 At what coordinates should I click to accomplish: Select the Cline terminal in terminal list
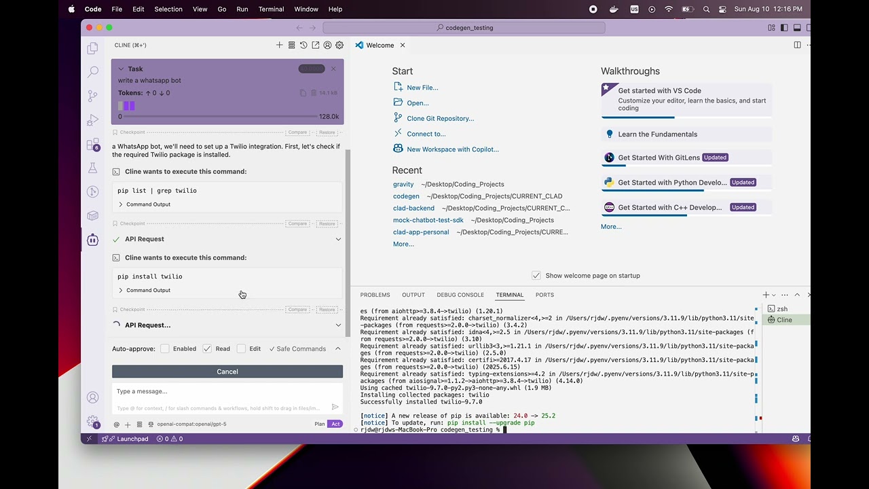point(786,320)
